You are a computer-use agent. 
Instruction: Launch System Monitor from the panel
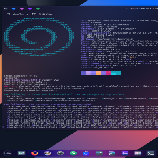(21, 153)
